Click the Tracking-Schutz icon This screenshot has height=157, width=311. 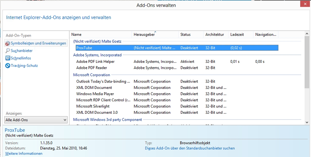8,65
